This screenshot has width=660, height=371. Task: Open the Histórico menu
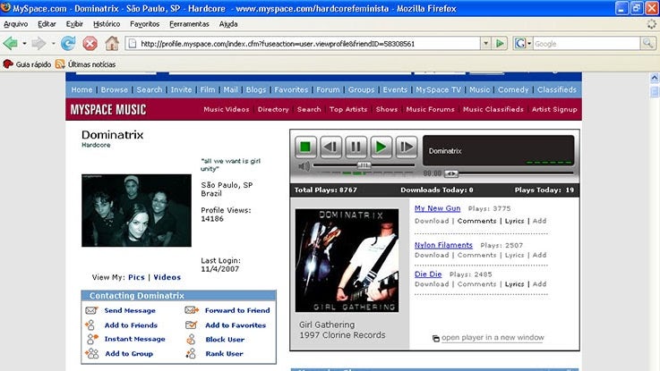click(x=107, y=24)
